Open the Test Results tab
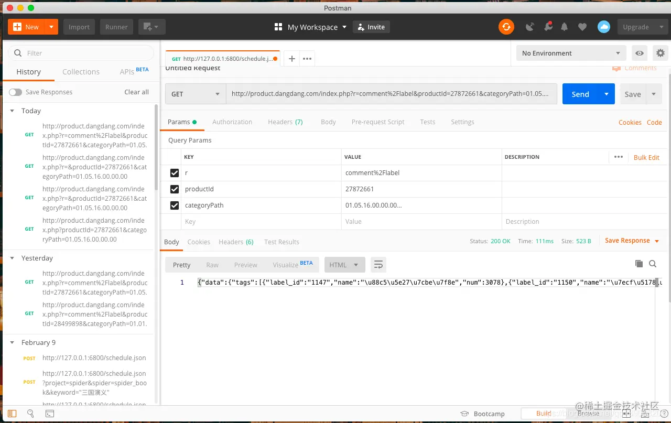The image size is (671, 423). (x=282, y=242)
